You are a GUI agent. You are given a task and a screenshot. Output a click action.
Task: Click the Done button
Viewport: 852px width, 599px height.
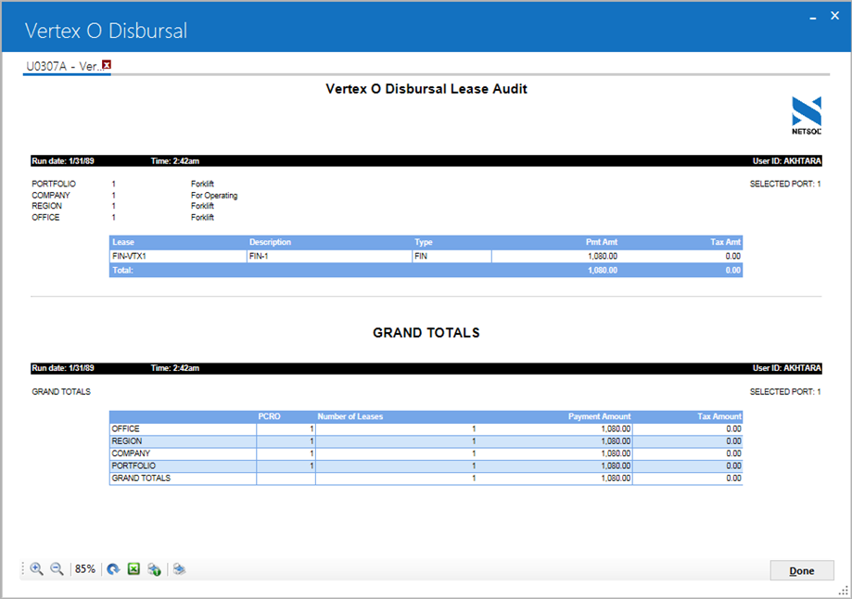coord(801,571)
